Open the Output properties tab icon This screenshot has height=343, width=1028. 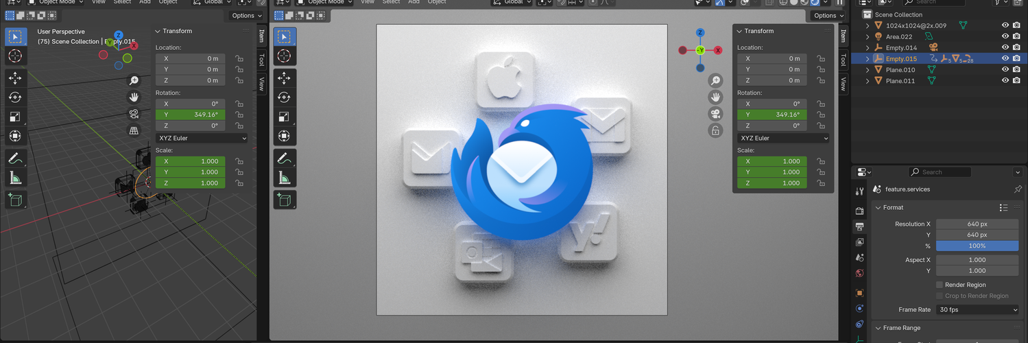point(860,226)
